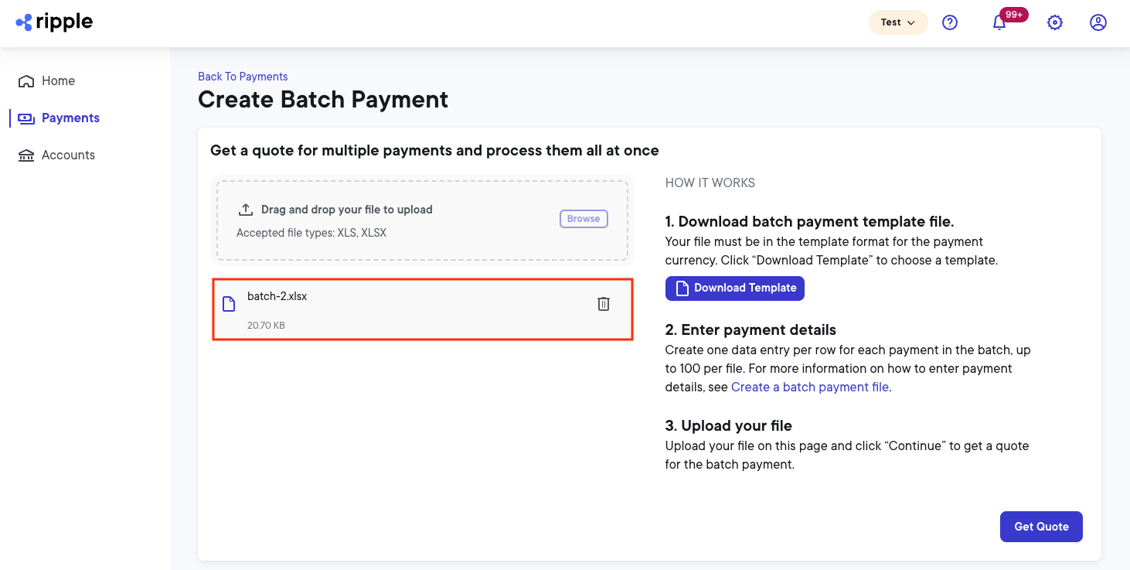
Task: Open the Create a batch payment file link
Action: point(809,387)
